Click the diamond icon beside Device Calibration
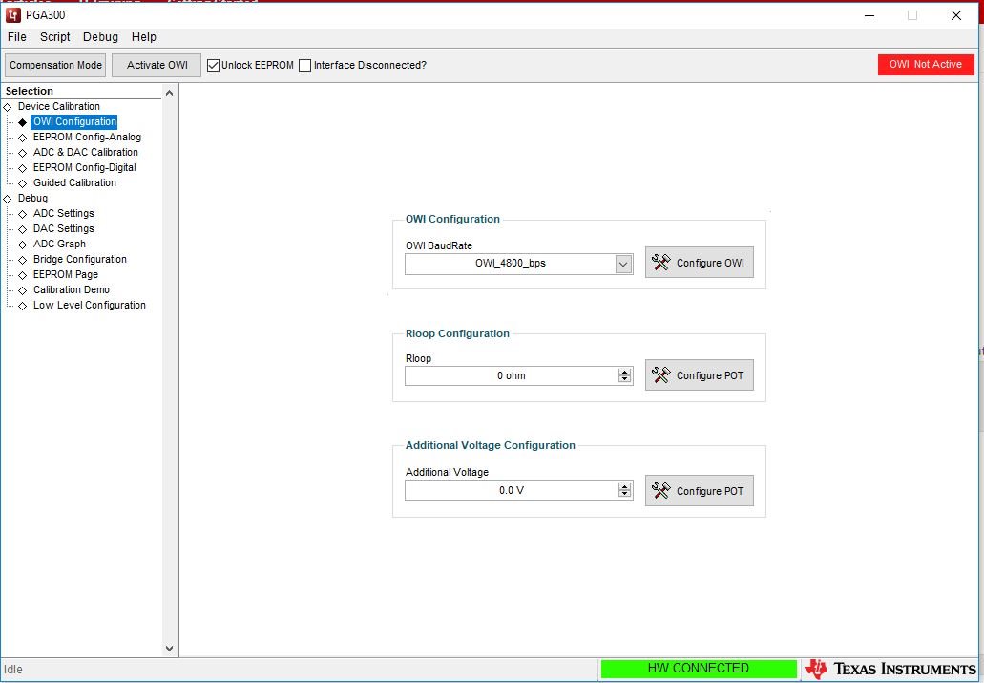This screenshot has height=683, width=984. [x=8, y=107]
